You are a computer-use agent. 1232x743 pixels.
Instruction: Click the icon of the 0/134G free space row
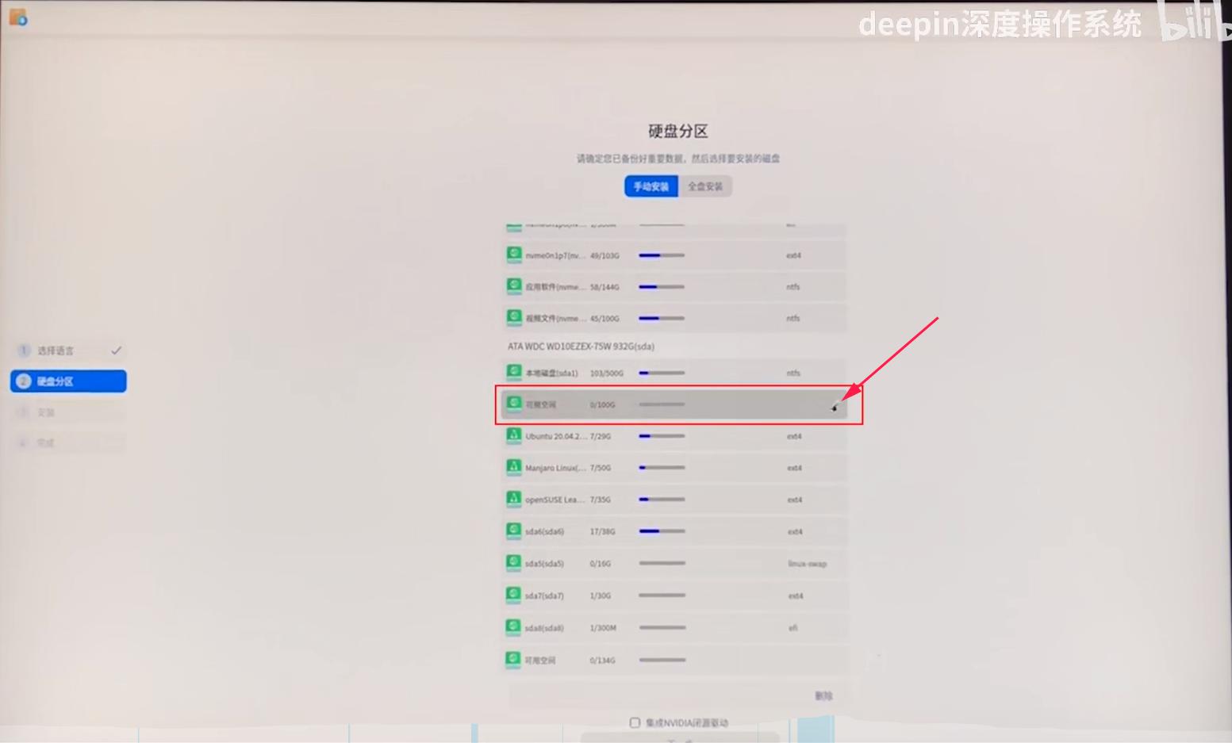(x=514, y=659)
